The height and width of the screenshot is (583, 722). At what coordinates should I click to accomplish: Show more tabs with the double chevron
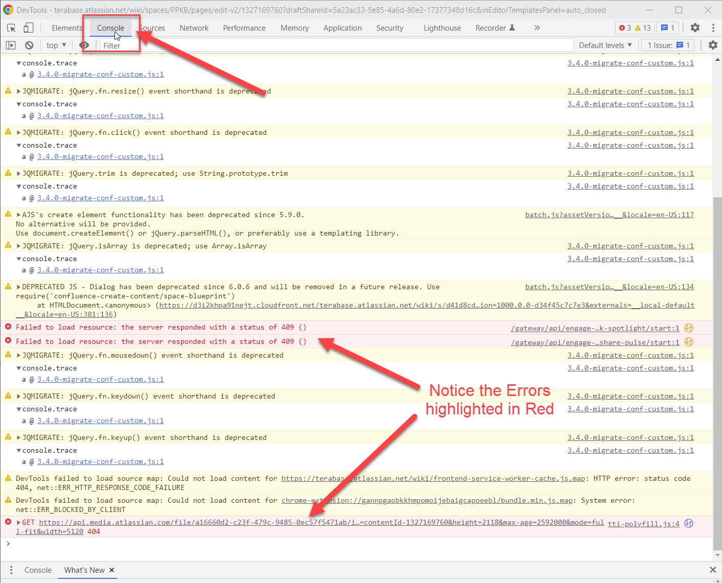tap(537, 28)
